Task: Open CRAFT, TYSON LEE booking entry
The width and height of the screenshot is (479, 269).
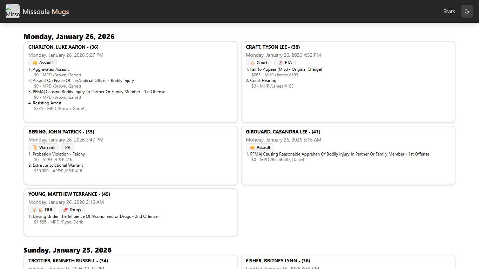Action: (x=272, y=47)
